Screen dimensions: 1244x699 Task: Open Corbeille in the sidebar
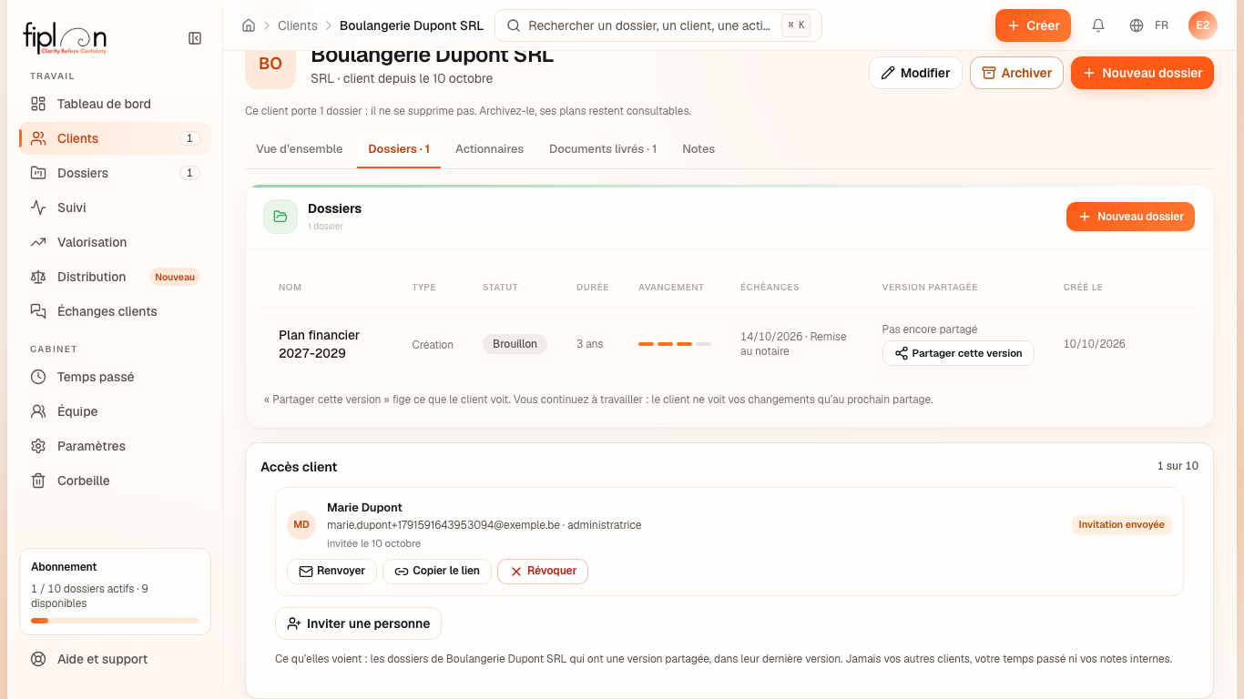115,481
